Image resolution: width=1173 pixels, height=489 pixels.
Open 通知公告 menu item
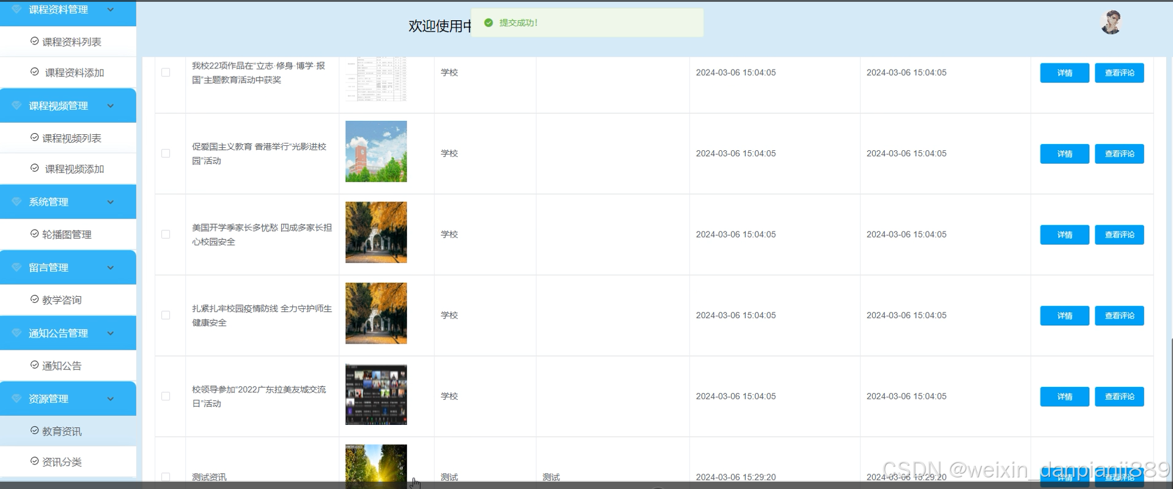point(68,366)
